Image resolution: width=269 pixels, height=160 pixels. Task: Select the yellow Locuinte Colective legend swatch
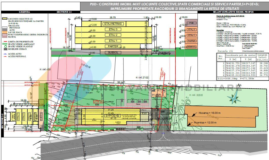tap(5, 19)
